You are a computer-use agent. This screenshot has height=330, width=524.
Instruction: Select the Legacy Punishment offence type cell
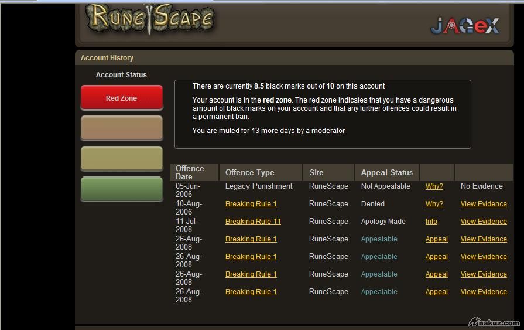(x=259, y=186)
